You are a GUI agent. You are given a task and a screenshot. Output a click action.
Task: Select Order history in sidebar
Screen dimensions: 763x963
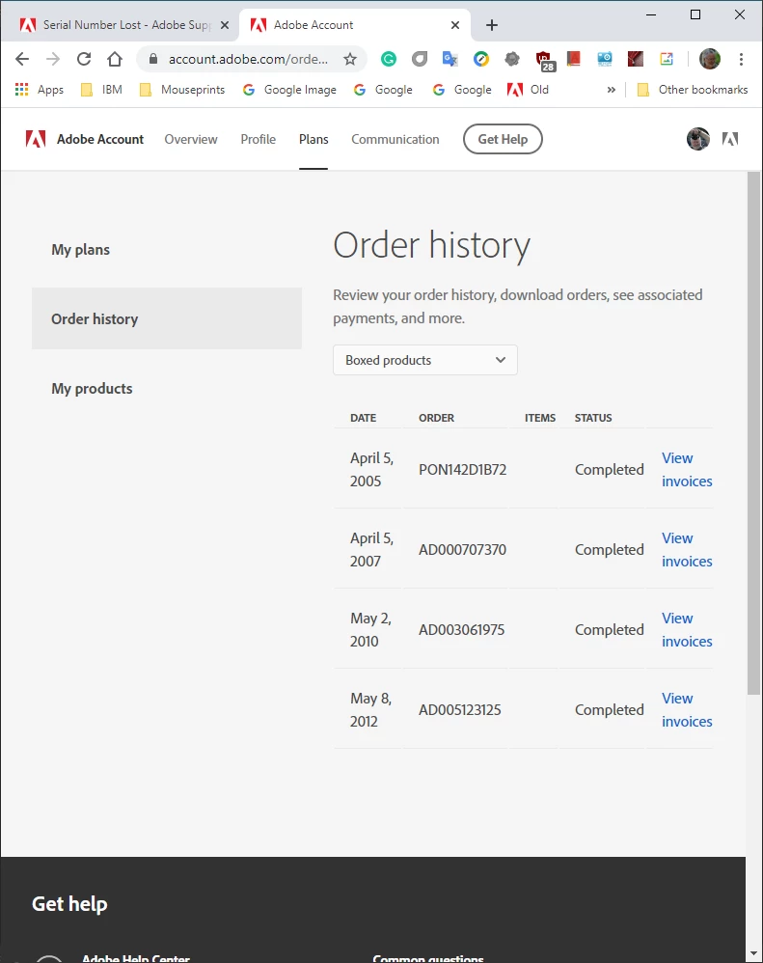pyautogui.click(x=167, y=318)
